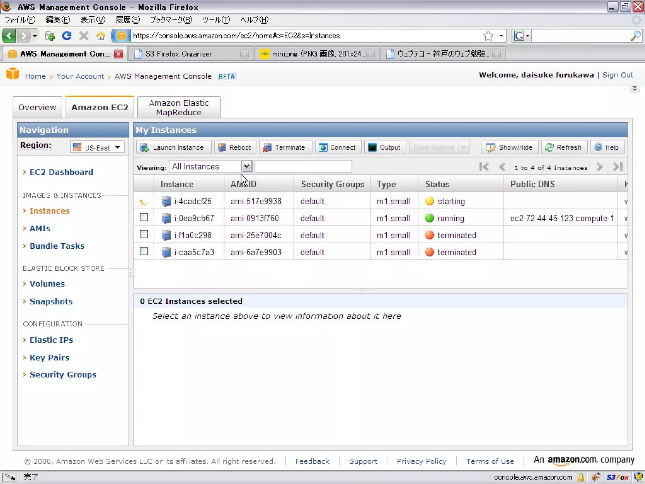The width and height of the screenshot is (645, 484).
Task: Click the Refresh instances button
Action: coord(564,147)
